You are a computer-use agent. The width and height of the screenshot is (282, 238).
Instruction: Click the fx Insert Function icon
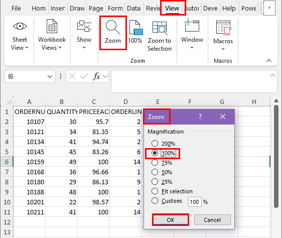[x=96, y=76]
